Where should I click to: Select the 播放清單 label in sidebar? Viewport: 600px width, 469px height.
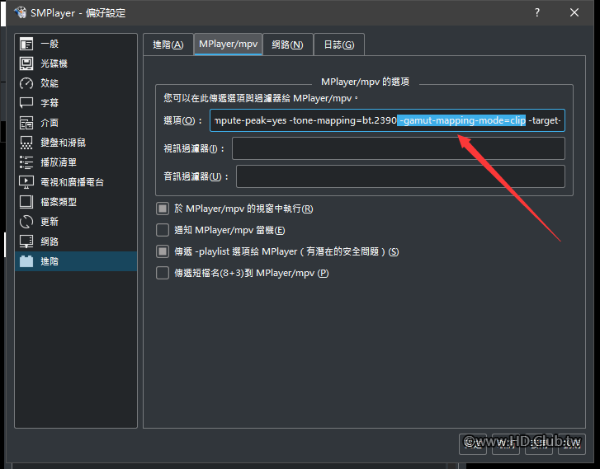[59, 162]
